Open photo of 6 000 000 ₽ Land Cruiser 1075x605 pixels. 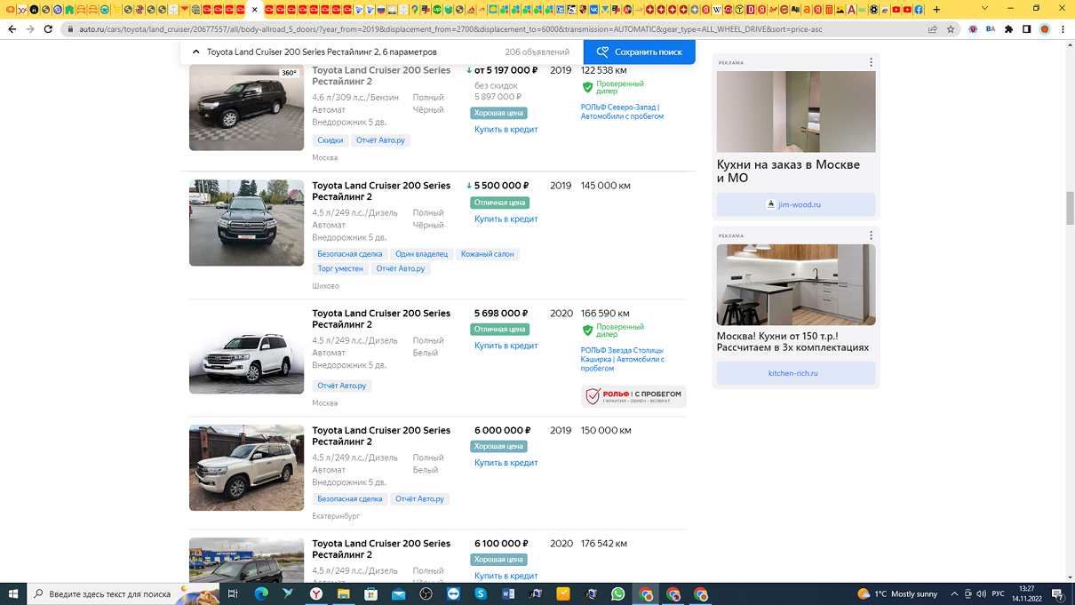click(x=246, y=467)
